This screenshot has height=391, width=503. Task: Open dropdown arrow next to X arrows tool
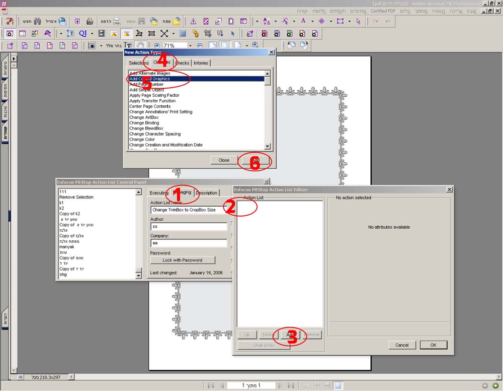click(x=173, y=33)
